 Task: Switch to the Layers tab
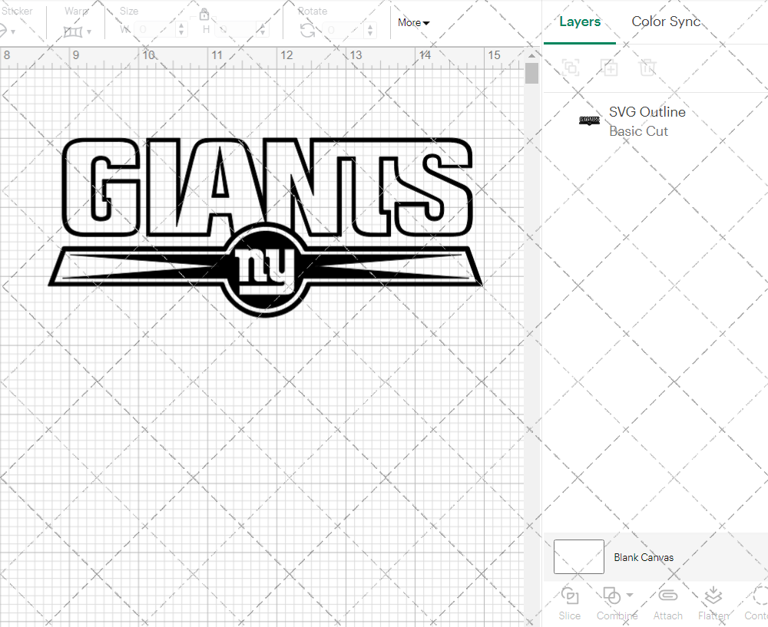[x=580, y=22]
